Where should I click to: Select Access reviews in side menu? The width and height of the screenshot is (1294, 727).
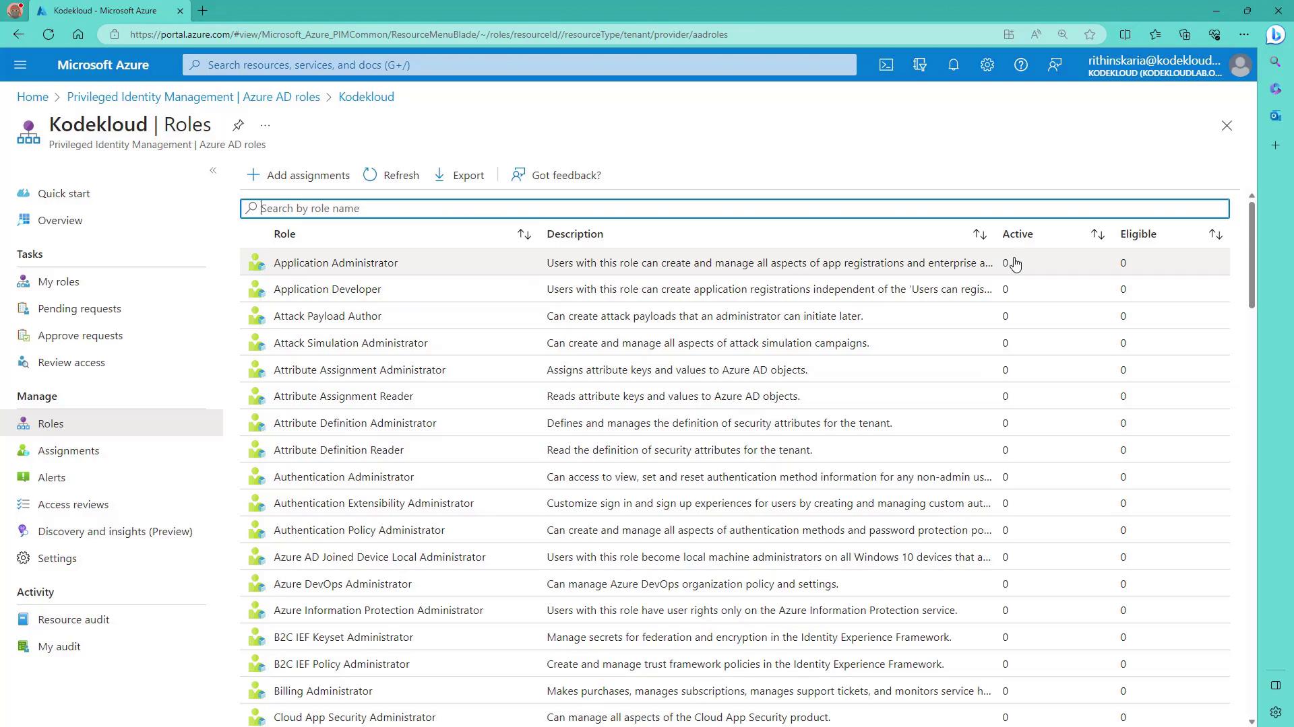click(x=73, y=505)
